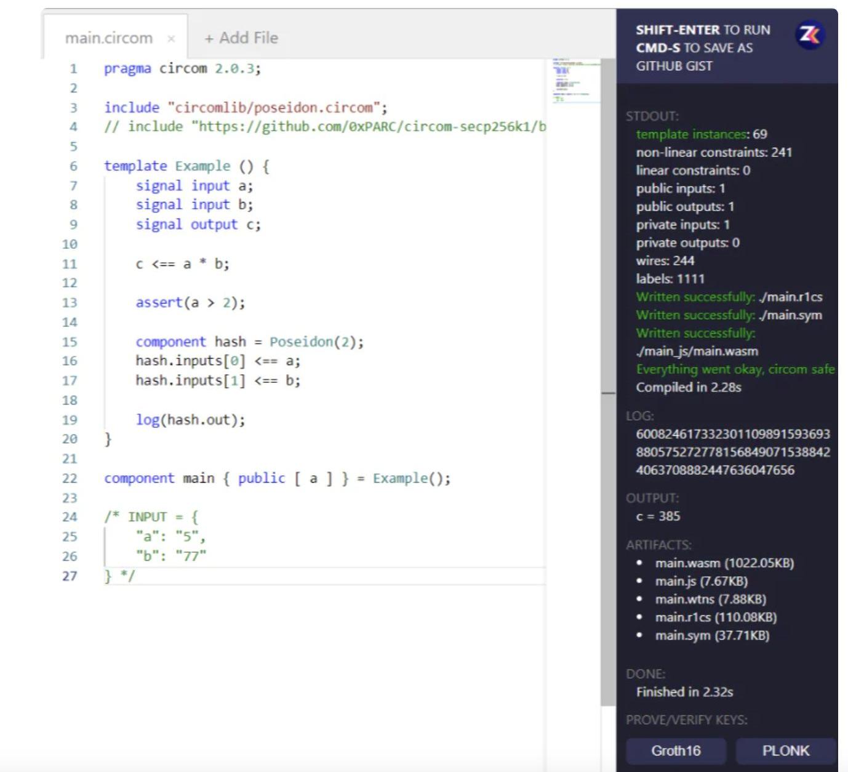Download the main.r1cs artifact
This screenshot has width=848, height=772.
[715, 617]
